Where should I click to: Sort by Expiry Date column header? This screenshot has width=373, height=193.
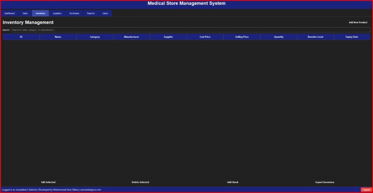[352, 37]
